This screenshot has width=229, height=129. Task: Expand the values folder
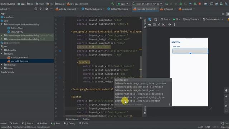(x=1, y=68)
